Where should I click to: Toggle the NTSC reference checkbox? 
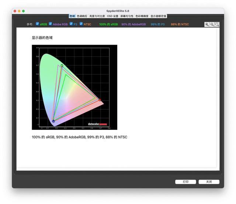81,24
